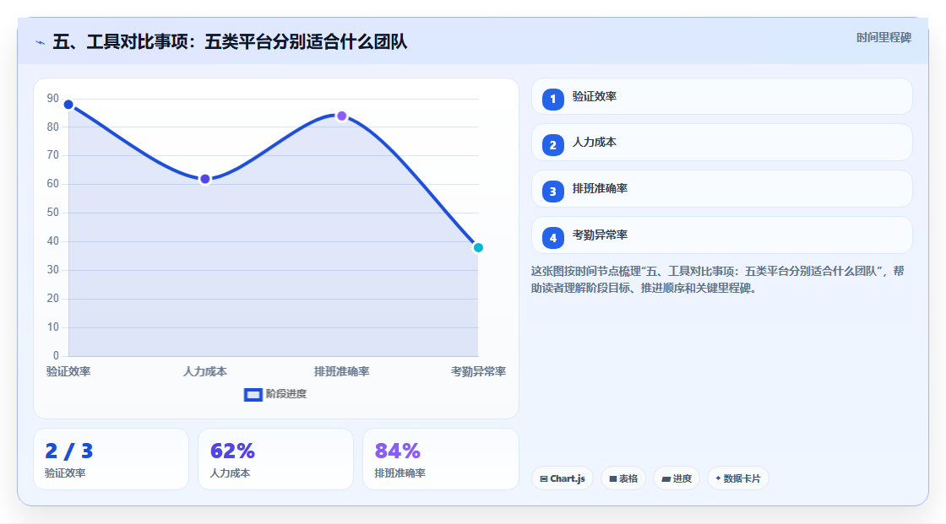Click the x-axis label 验证效率
The width and height of the screenshot is (946, 524).
pos(68,371)
